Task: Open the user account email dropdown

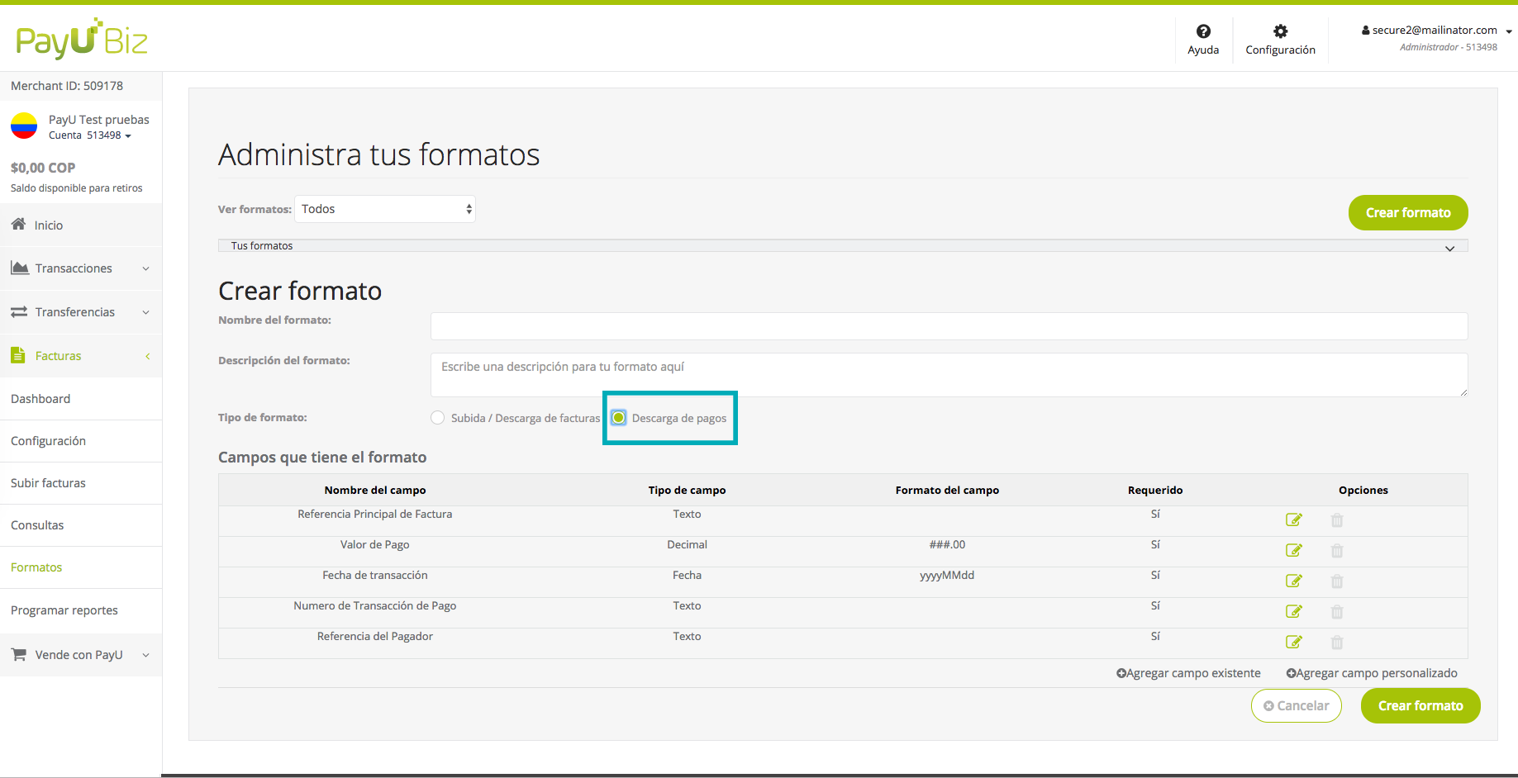Action: [1436, 31]
